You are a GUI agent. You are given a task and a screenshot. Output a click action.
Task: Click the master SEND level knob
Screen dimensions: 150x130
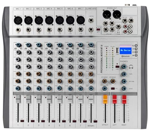[x=124, y=89]
